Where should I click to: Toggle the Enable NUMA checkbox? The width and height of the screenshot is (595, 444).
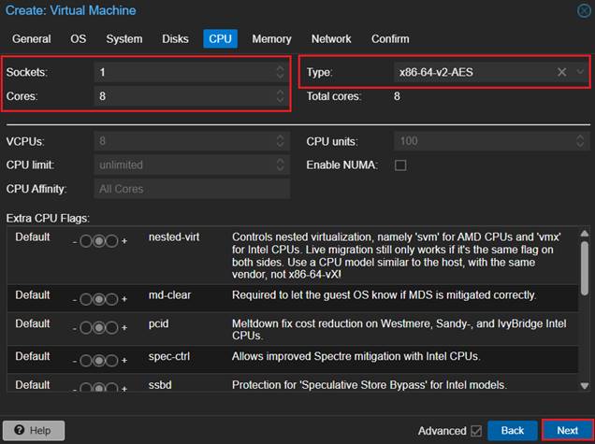click(x=400, y=165)
